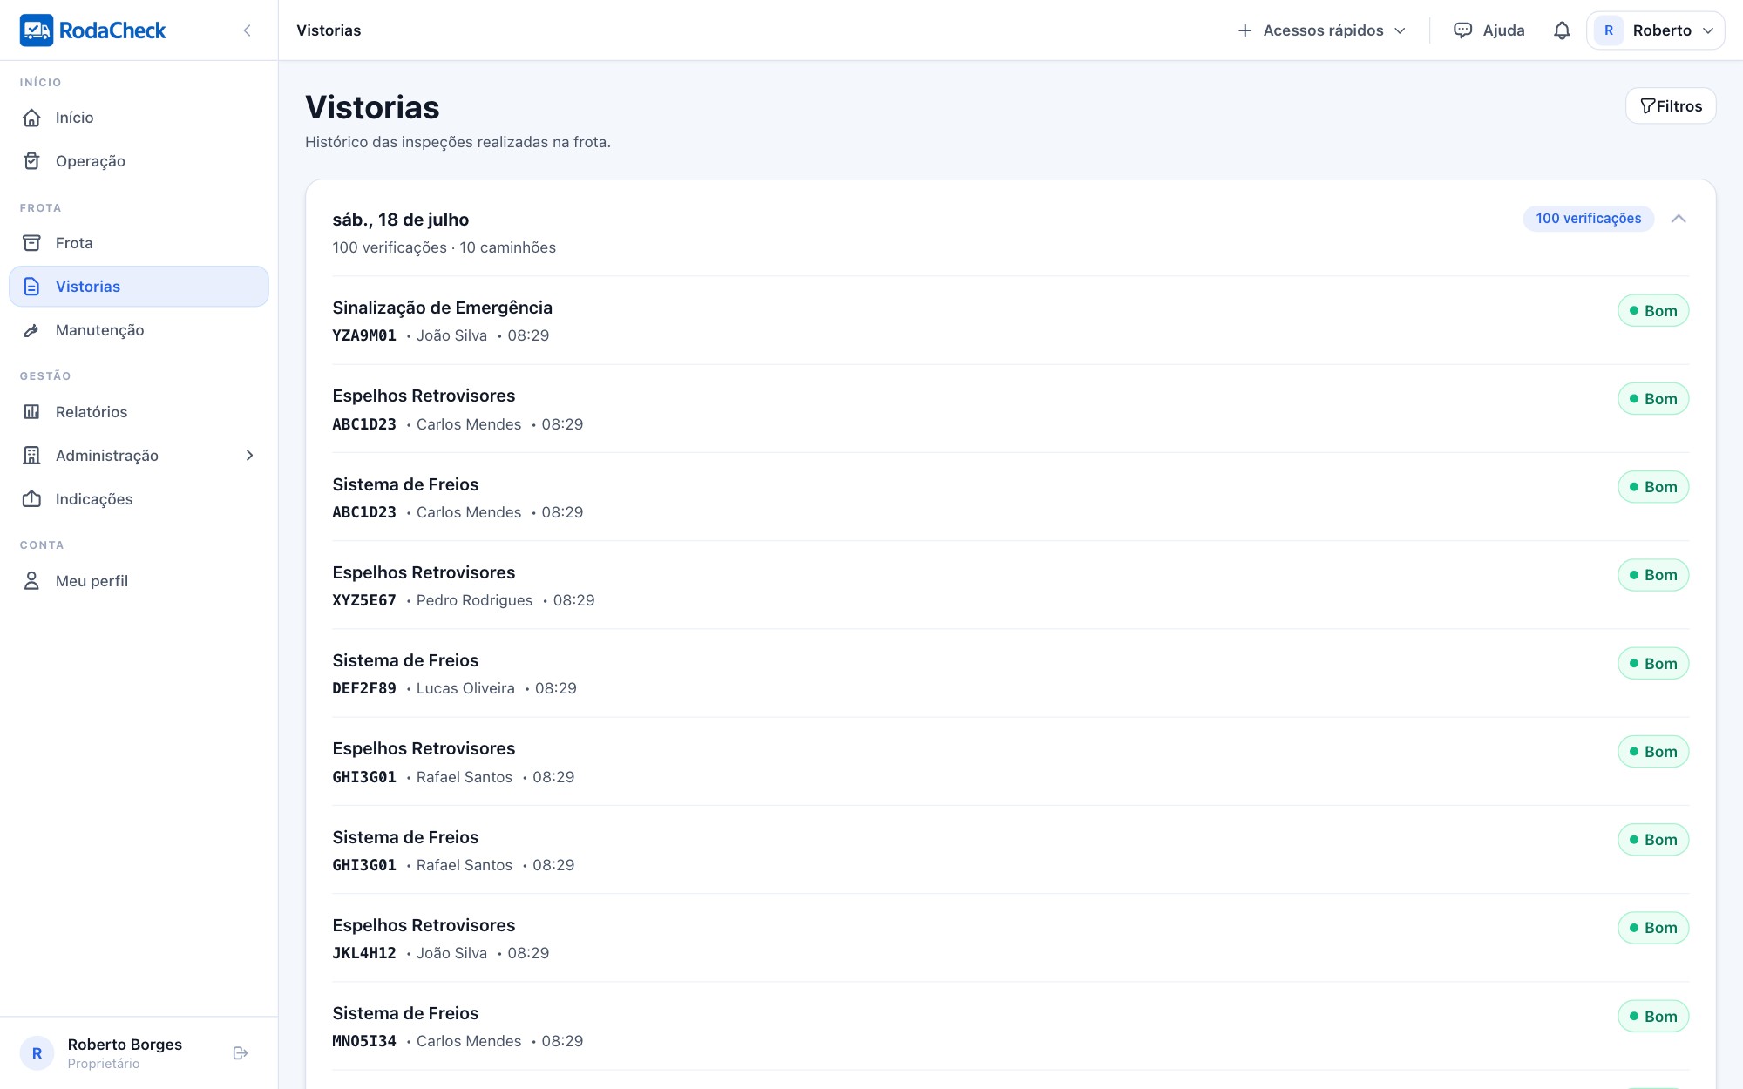The height and width of the screenshot is (1089, 1743).
Task: Click the Início house icon
Action: coord(32,118)
